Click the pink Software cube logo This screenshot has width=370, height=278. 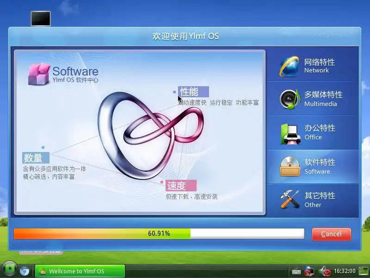[39, 74]
